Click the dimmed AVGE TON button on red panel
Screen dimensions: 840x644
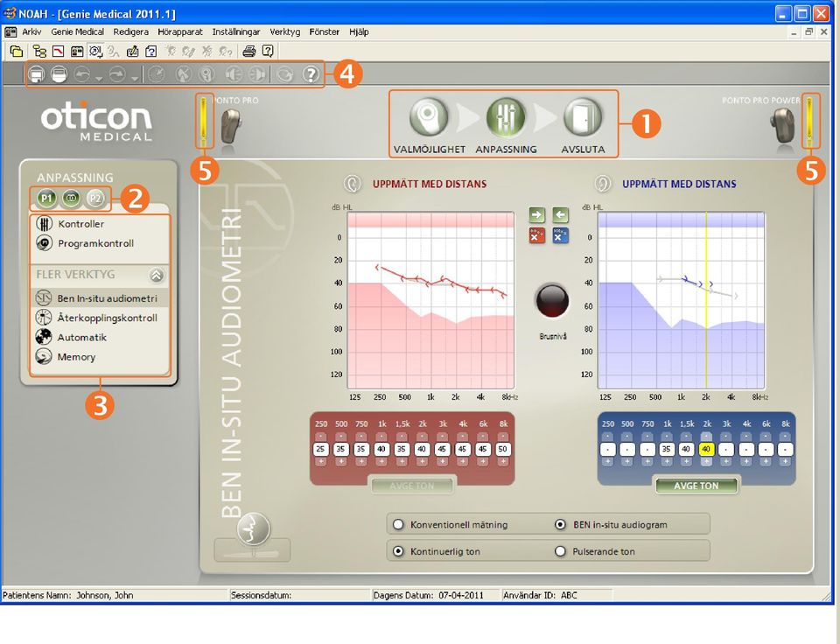[412, 486]
